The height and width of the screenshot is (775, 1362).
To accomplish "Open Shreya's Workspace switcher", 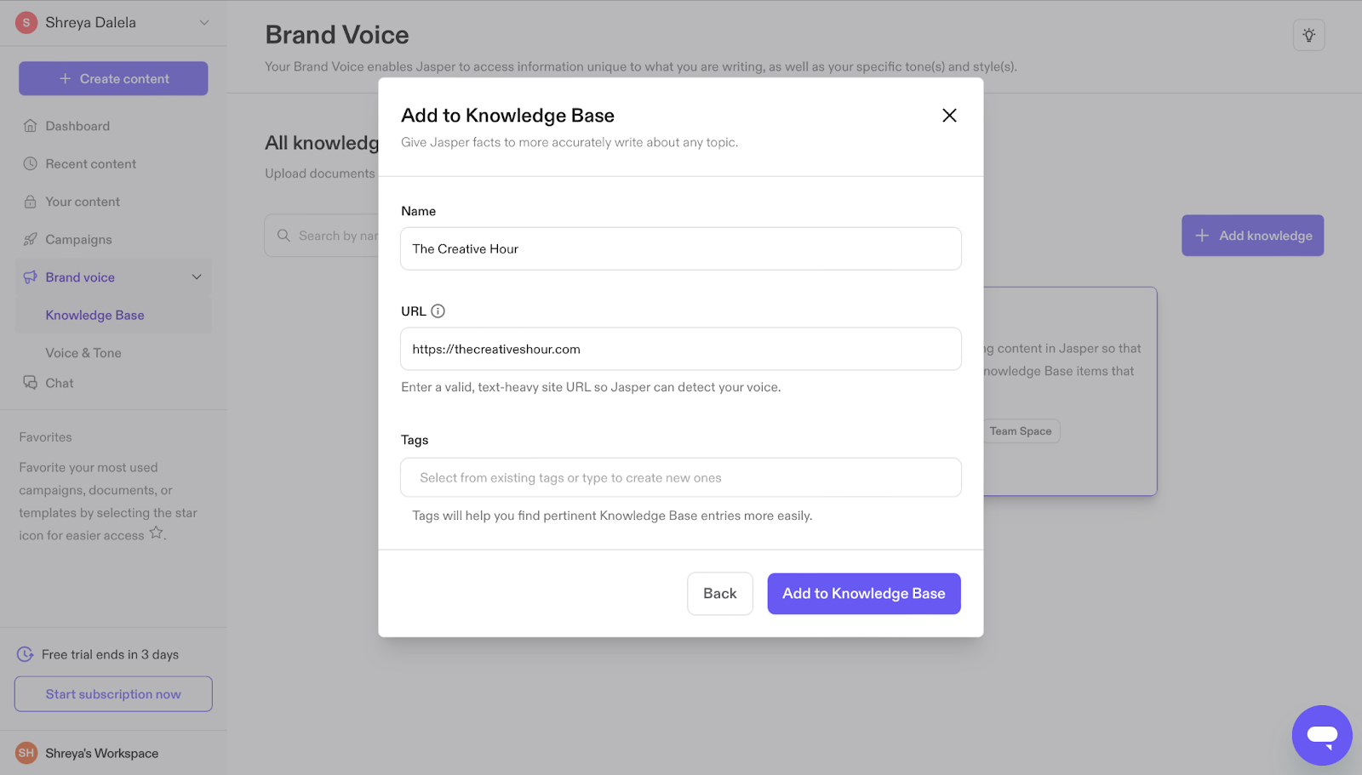I will (x=101, y=753).
